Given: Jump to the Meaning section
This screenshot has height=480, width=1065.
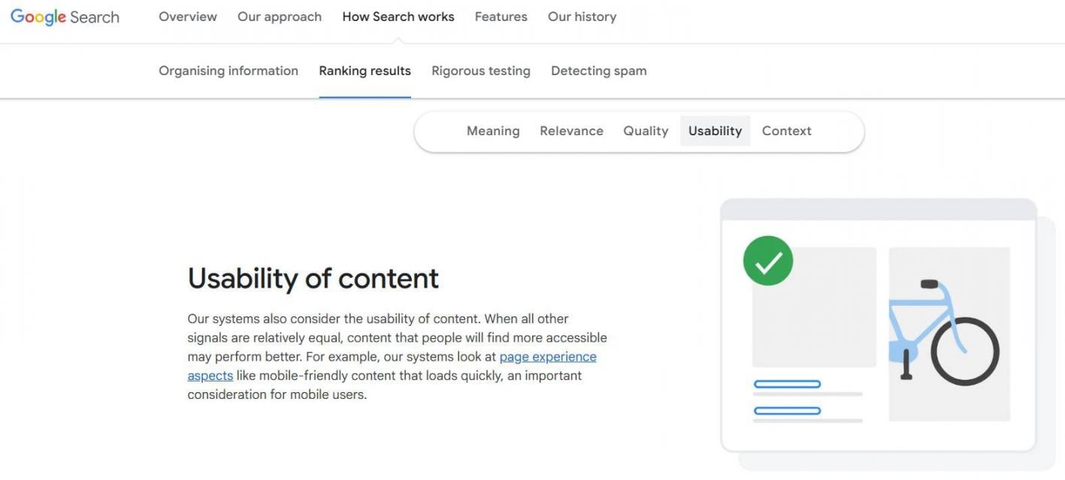Looking at the screenshot, I should [493, 131].
